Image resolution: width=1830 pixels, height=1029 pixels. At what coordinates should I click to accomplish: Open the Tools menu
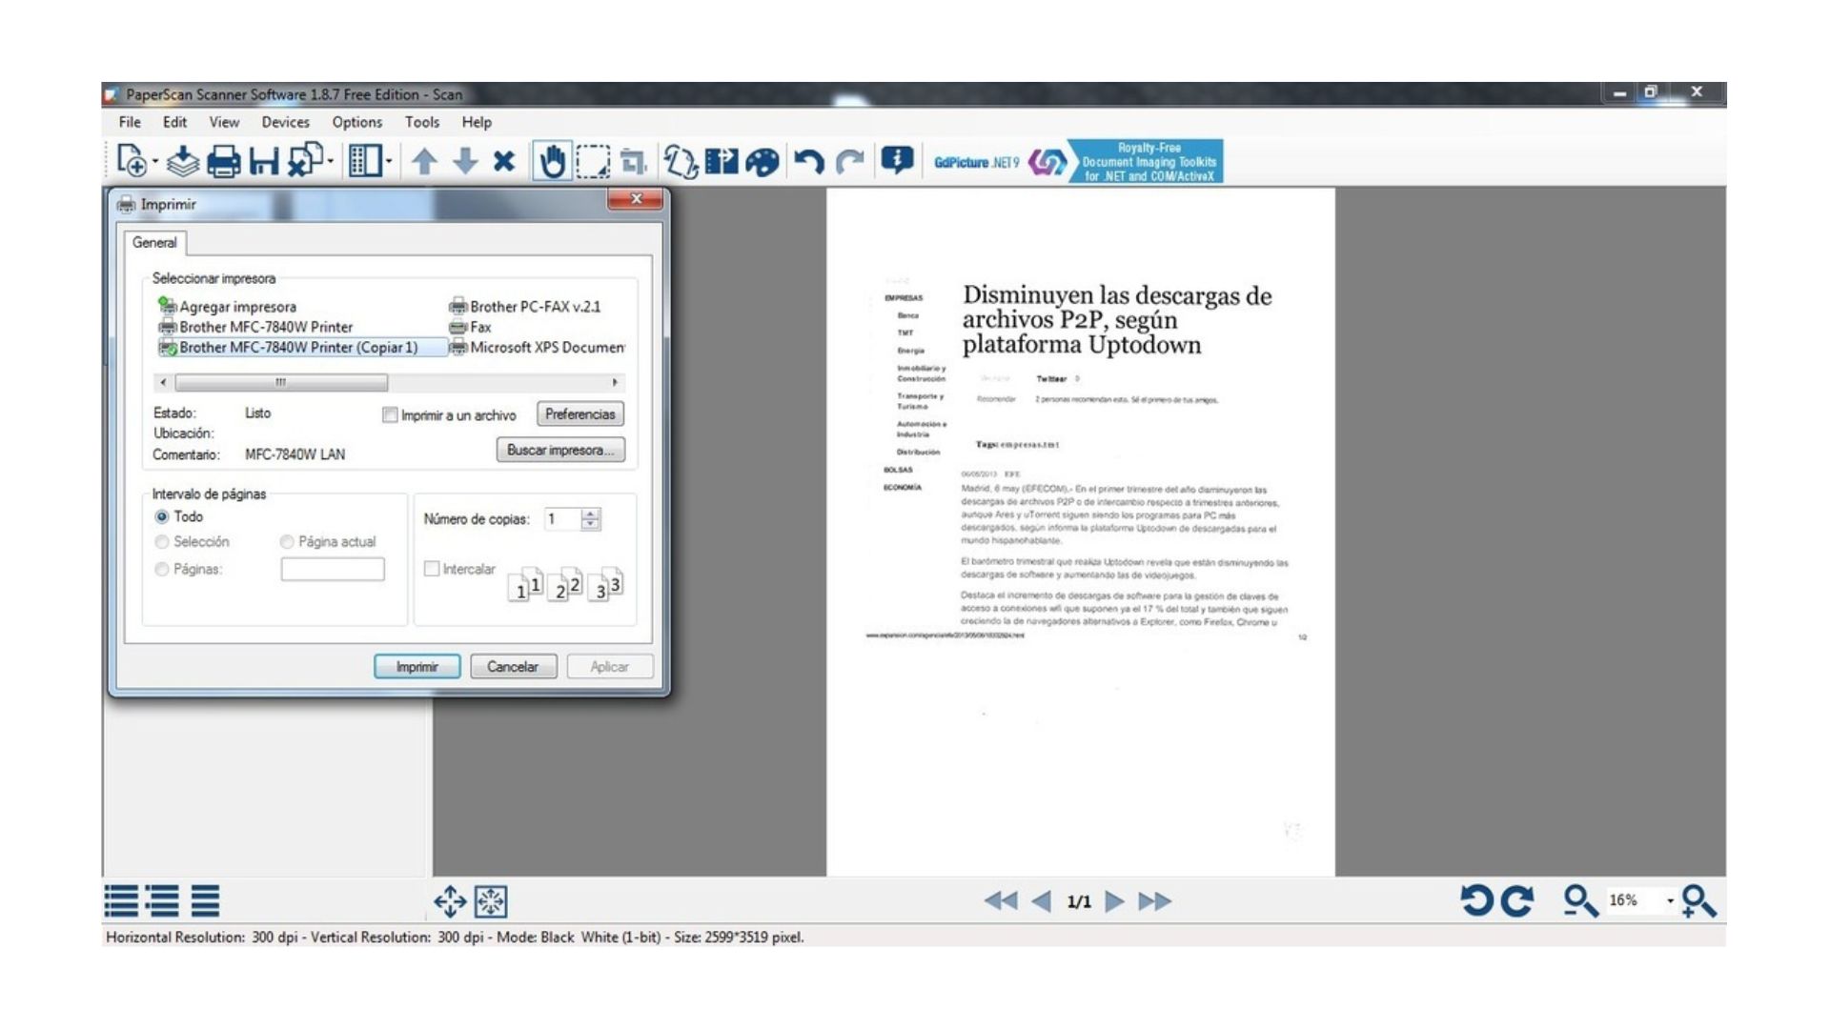(x=421, y=122)
